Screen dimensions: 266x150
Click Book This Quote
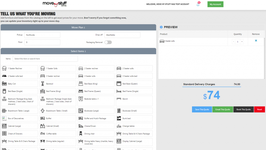point(243,109)
